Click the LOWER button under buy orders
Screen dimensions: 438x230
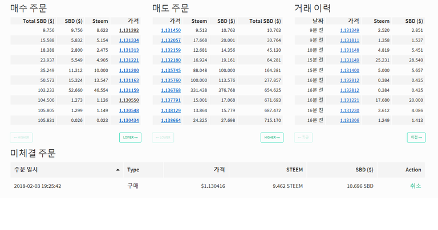[x=130, y=137]
